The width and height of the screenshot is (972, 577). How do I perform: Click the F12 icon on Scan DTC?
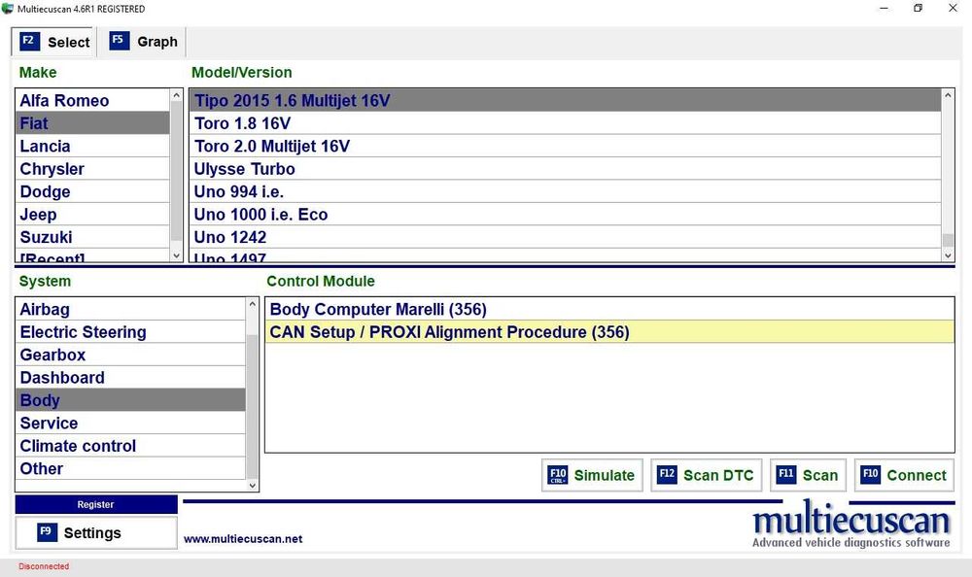click(x=667, y=475)
